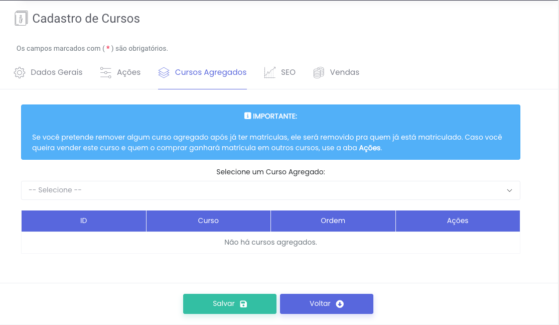Click the gear icon for Dados Gerais

(20, 72)
